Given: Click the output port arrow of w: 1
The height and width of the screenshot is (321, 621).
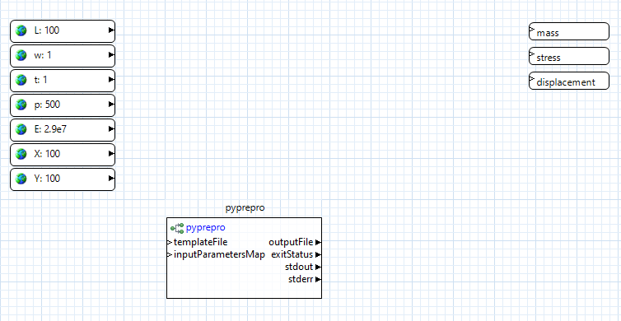Looking at the screenshot, I should [x=111, y=55].
